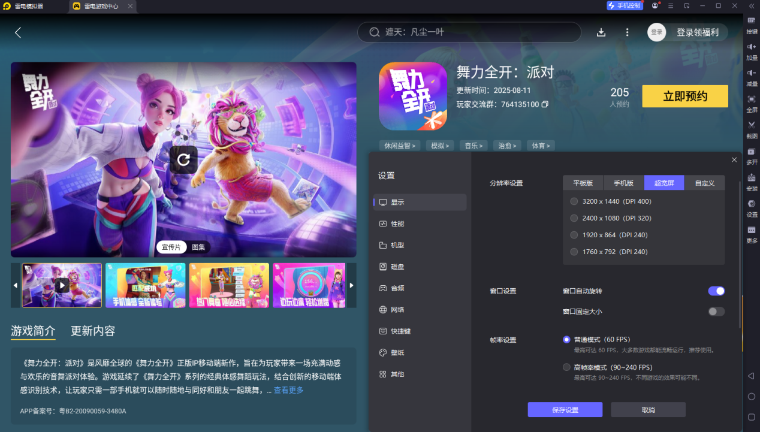Open keyboard mapping (按键) in the sidebar

click(751, 24)
